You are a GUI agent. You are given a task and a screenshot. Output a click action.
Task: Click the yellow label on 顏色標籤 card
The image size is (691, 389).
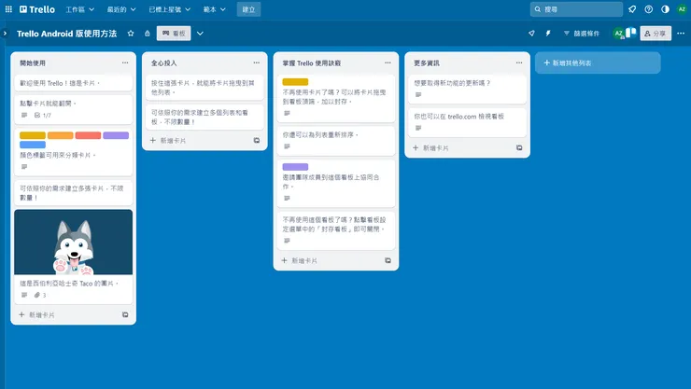tap(33, 135)
